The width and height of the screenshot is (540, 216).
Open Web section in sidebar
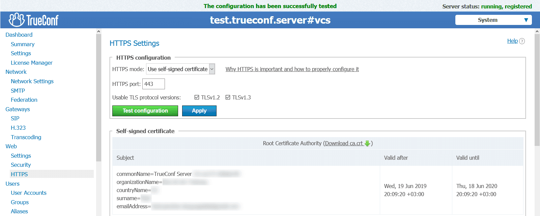pos(11,146)
